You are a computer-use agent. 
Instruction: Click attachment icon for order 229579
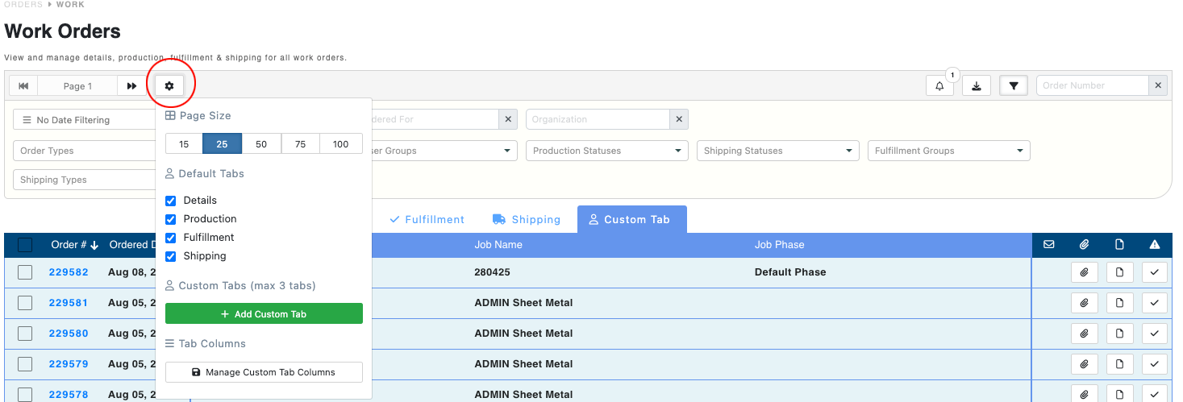(1085, 364)
